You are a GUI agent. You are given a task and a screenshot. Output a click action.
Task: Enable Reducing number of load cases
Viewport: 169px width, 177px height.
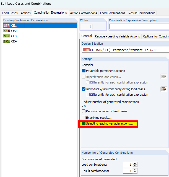pyautogui.click(x=84, y=111)
